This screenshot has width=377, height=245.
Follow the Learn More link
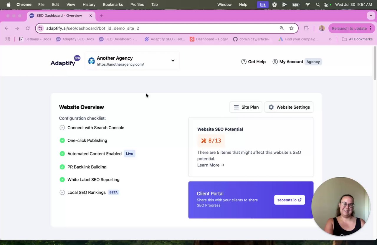[x=211, y=165]
